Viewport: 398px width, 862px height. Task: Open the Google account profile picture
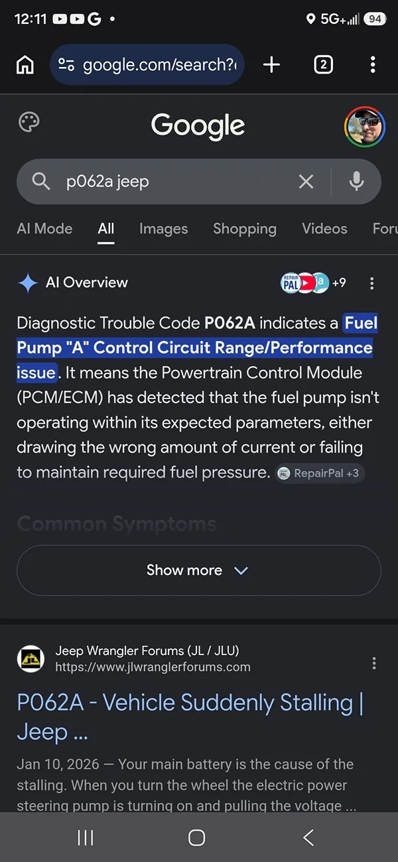[x=365, y=127]
